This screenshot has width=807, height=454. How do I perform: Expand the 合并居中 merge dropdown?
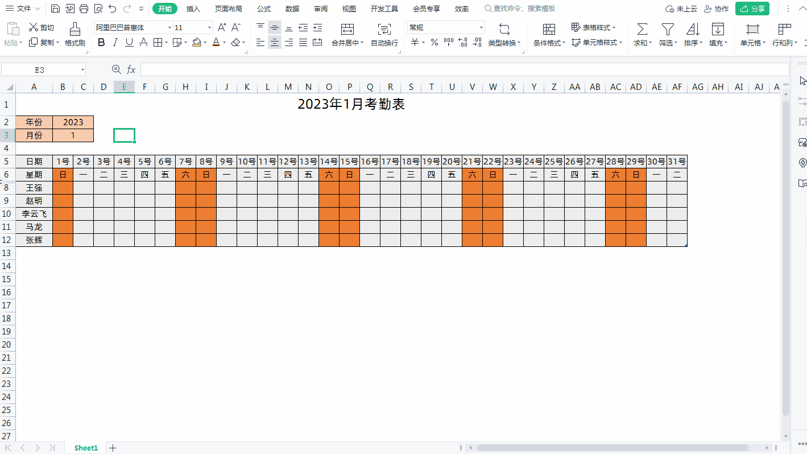click(362, 43)
